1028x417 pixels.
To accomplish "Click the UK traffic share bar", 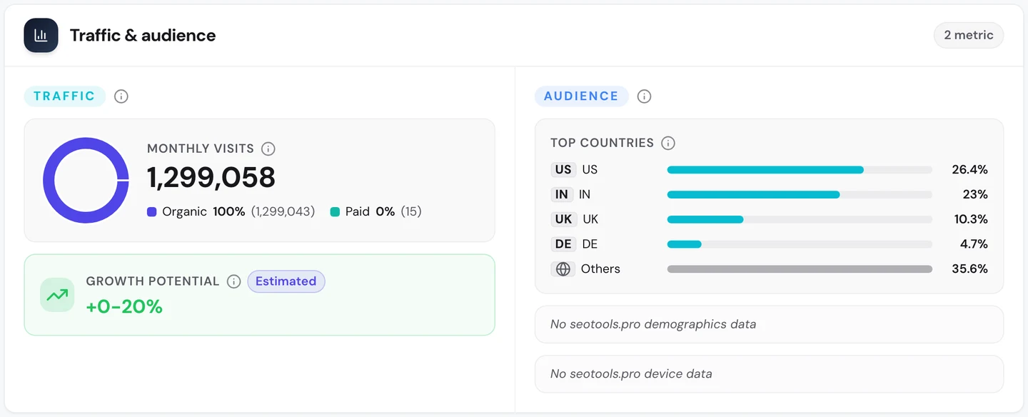I will point(800,219).
